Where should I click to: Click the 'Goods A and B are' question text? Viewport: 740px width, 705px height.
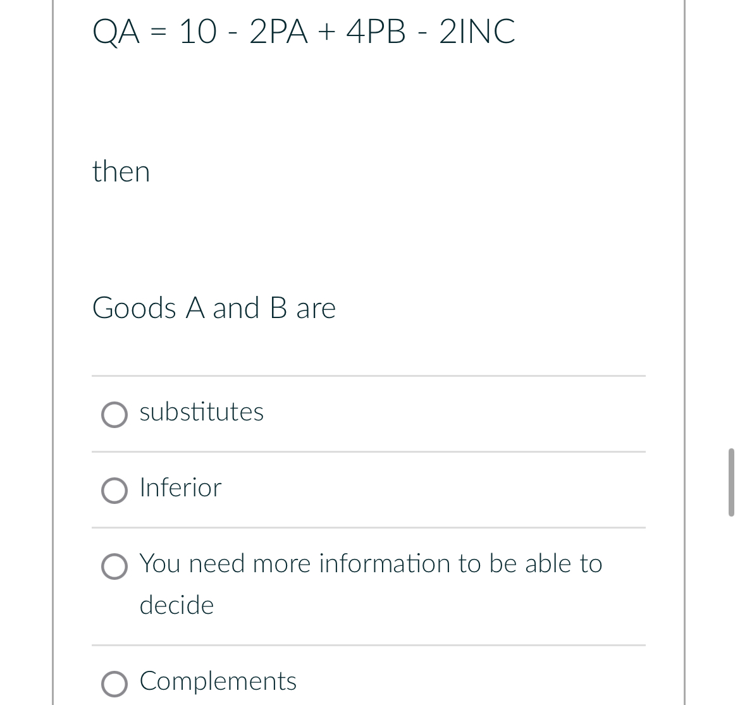pyautogui.click(x=214, y=309)
